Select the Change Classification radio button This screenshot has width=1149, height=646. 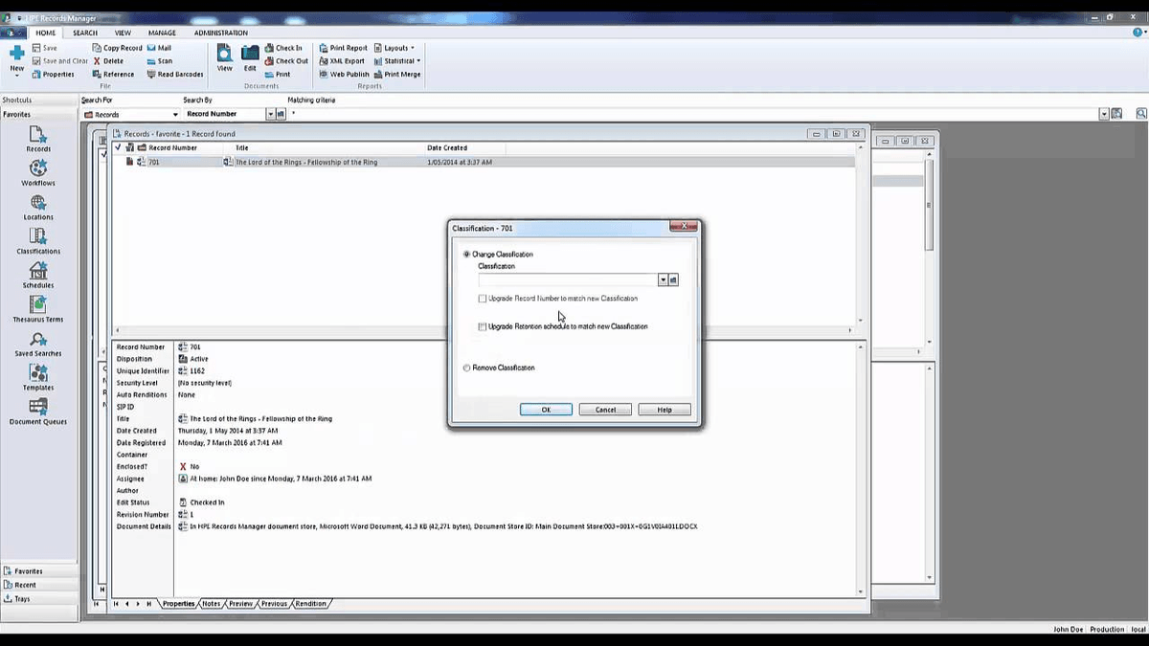click(466, 255)
